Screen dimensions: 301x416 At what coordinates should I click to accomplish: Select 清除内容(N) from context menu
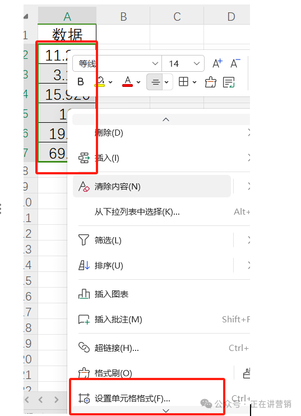152,186
